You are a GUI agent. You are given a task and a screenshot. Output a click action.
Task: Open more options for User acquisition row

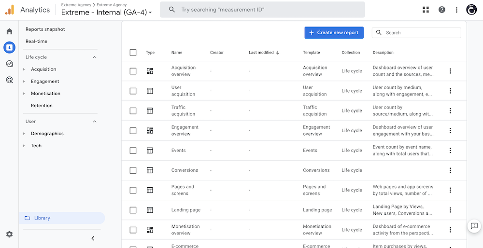450,91
